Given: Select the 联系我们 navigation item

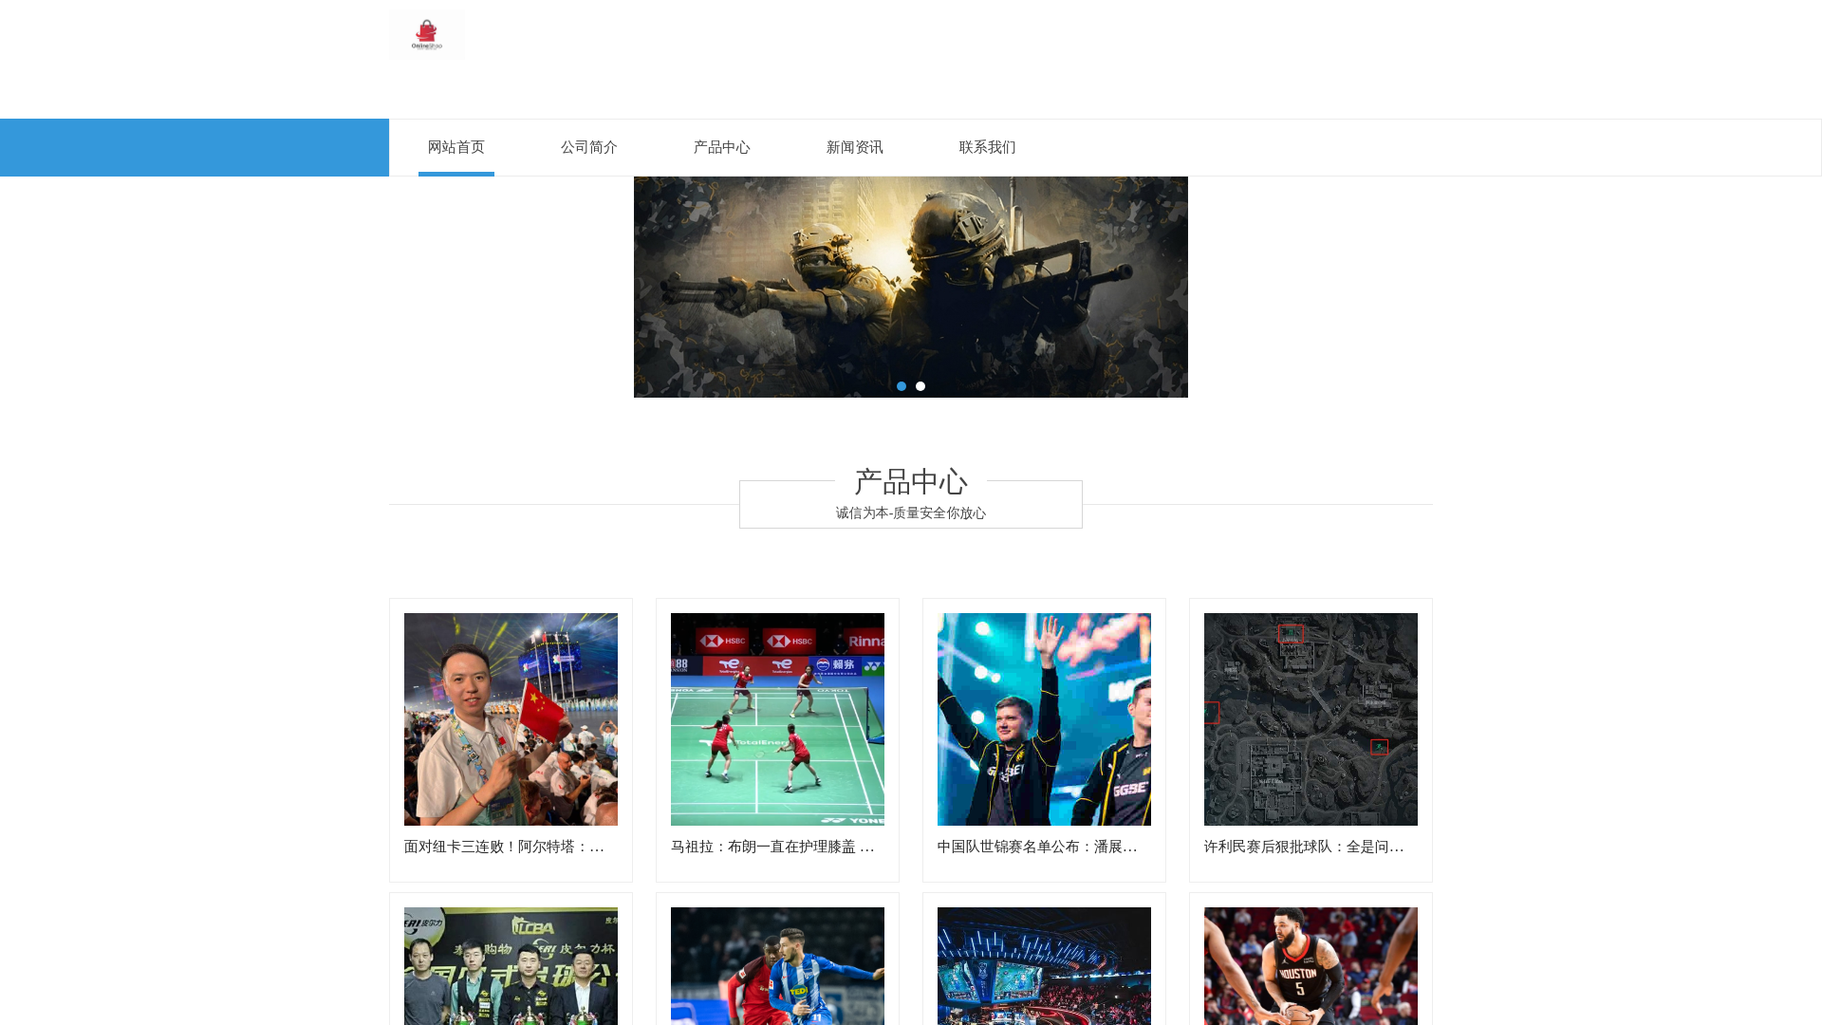Looking at the screenshot, I should pos(988,147).
